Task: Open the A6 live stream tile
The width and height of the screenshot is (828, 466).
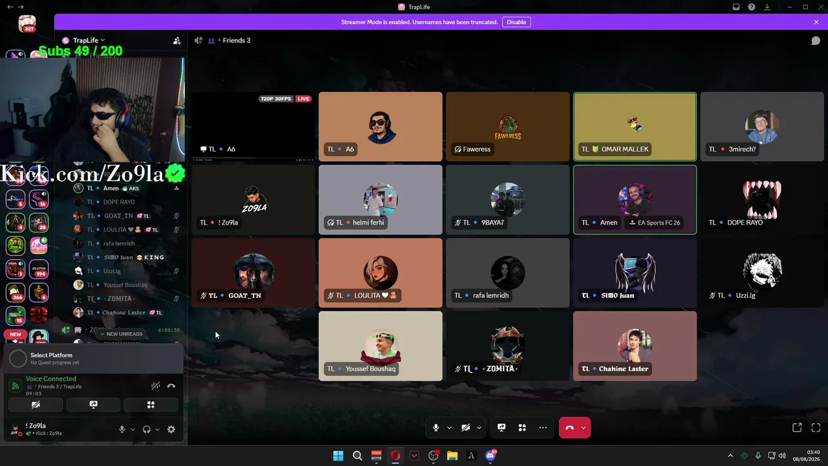Action: (x=253, y=126)
